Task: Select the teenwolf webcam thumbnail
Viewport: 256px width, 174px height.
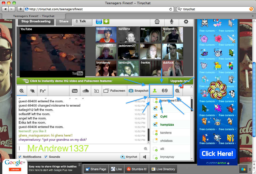Action: click(173, 35)
